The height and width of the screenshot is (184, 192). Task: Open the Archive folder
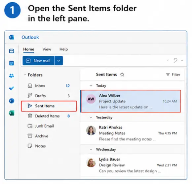pyautogui.click(x=49, y=136)
